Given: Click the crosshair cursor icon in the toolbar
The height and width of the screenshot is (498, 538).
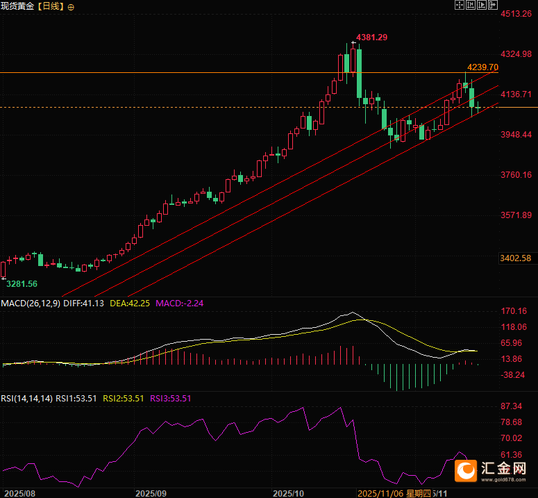Looking at the screenshot, I should point(460,5).
